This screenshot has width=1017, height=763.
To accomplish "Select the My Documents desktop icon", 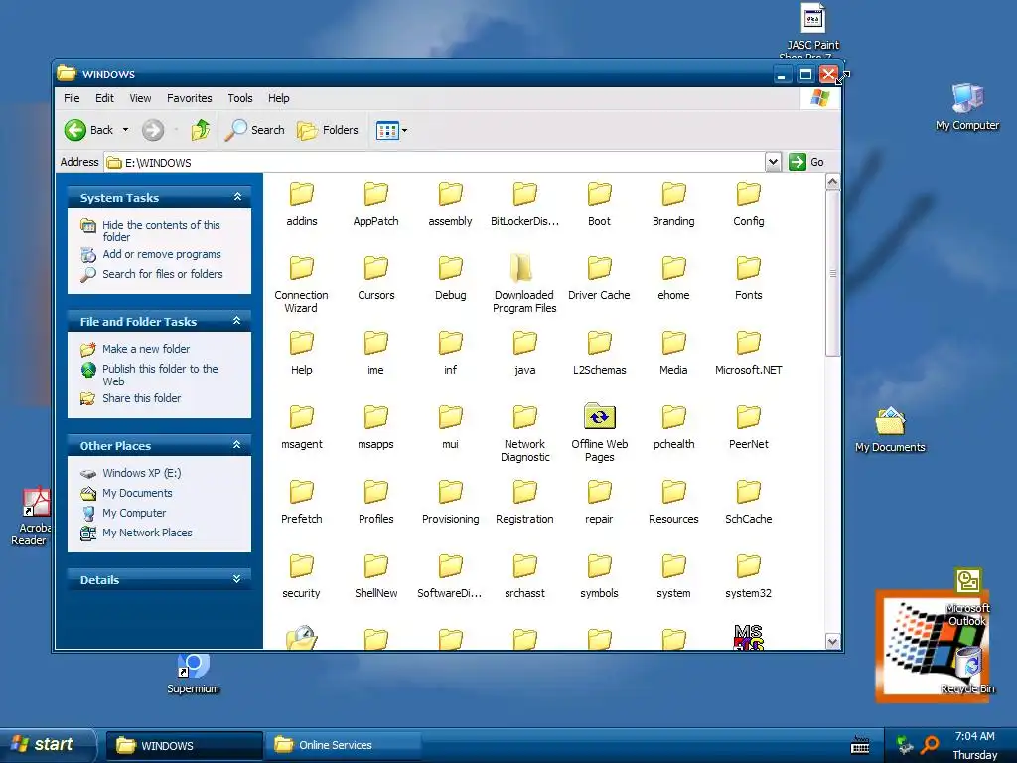I will pyautogui.click(x=890, y=429).
